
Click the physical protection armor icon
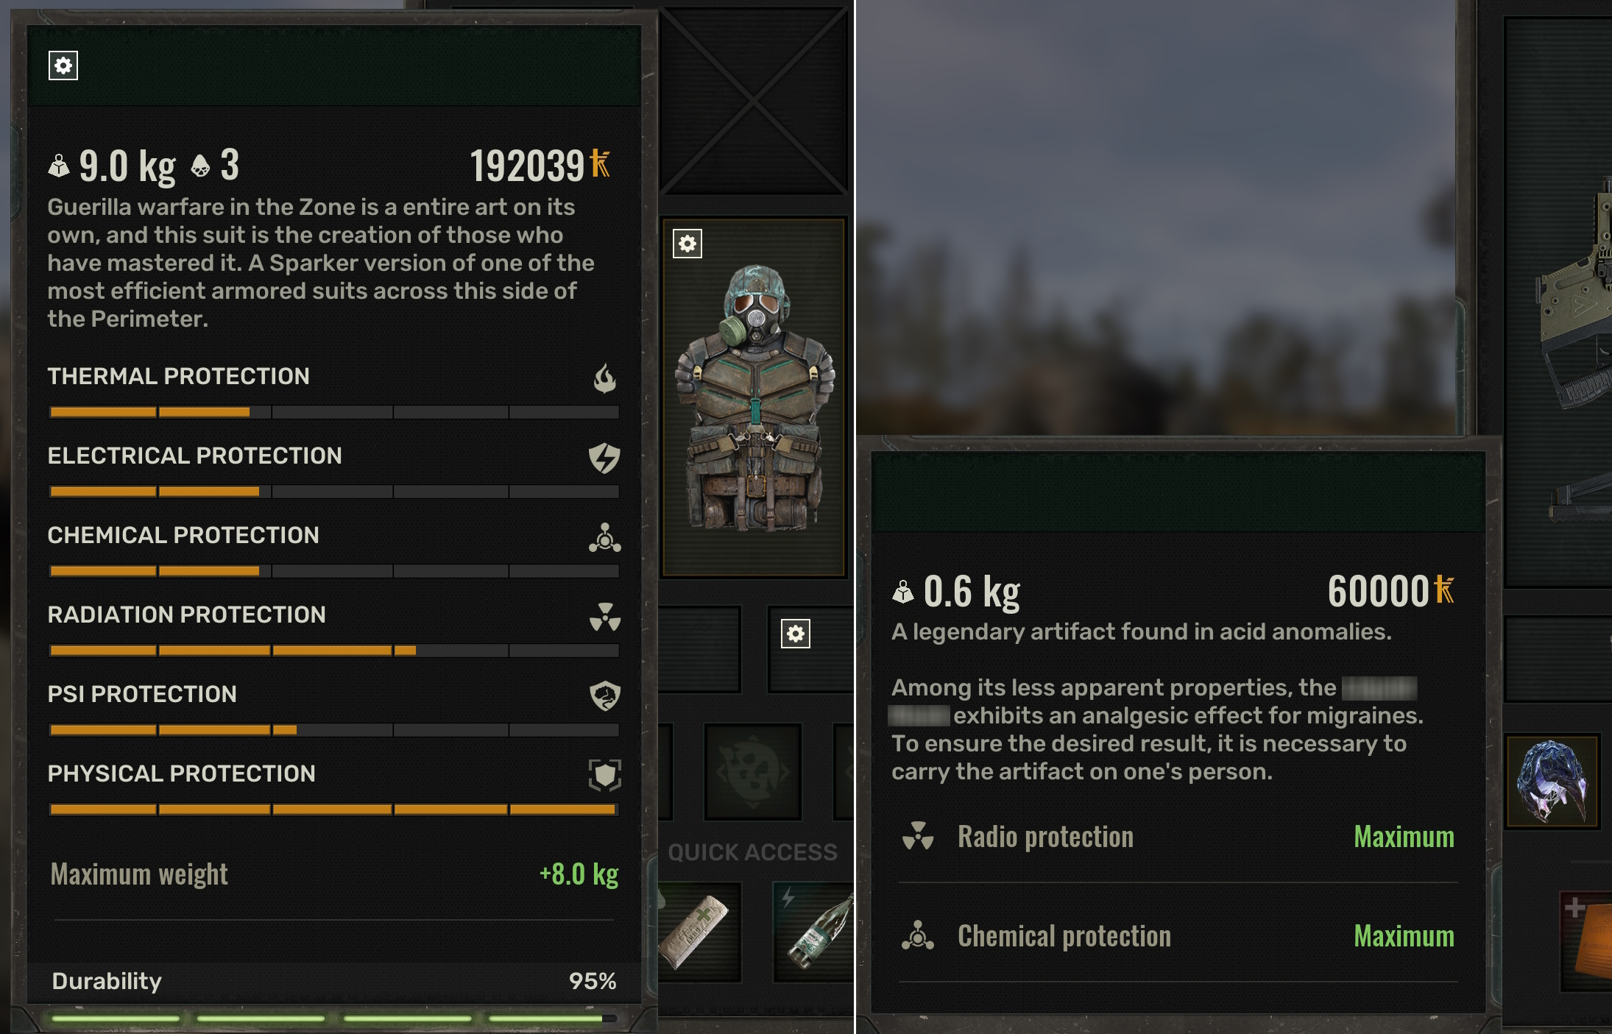pyautogui.click(x=604, y=775)
